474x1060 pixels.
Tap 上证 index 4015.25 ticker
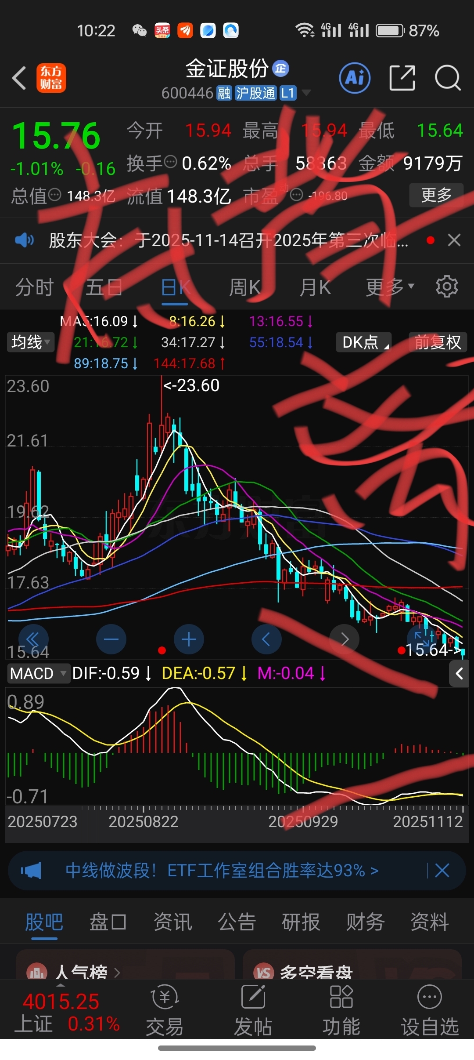click(67, 1012)
